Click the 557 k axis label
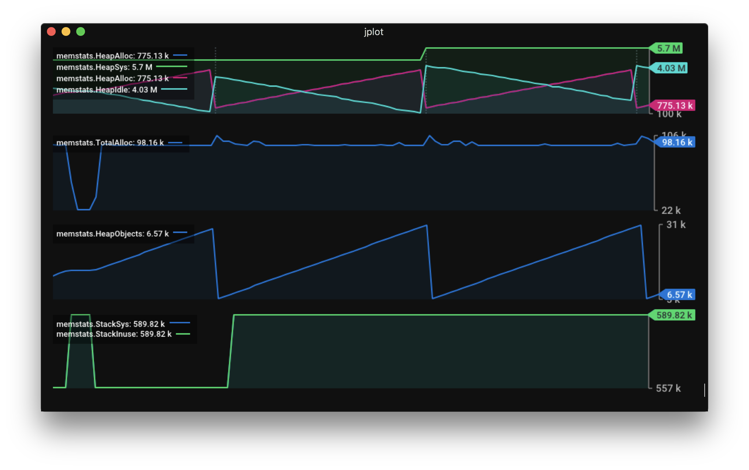Viewport: 749px width, 470px height. tap(668, 388)
